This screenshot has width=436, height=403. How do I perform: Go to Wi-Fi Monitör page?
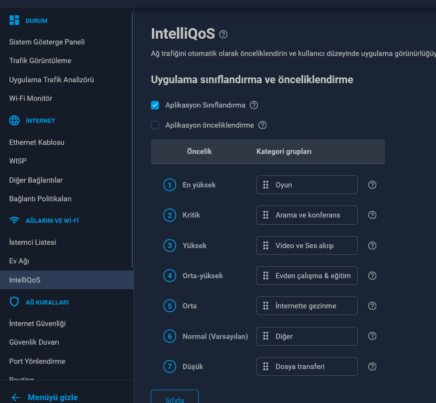pyautogui.click(x=31, y=98)
